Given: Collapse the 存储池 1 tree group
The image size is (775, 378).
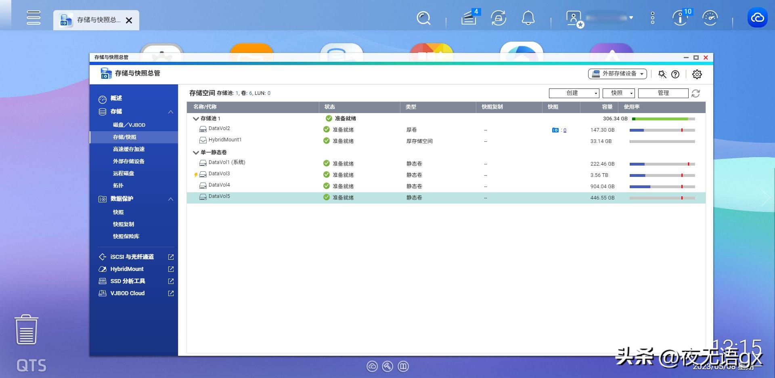Looking at the screenshot, I should pos(196,119).
